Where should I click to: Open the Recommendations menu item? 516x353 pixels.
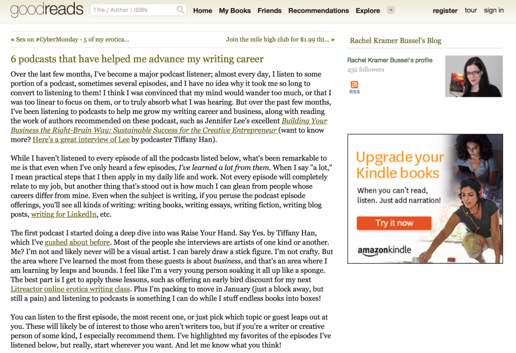(x=318, y=11)
